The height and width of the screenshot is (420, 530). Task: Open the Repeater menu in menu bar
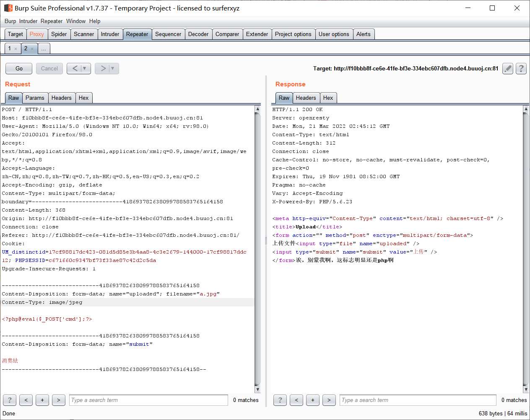click(x=52, y=21)
